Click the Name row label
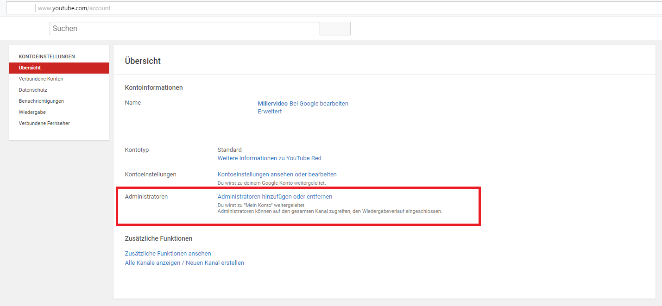 133,103
